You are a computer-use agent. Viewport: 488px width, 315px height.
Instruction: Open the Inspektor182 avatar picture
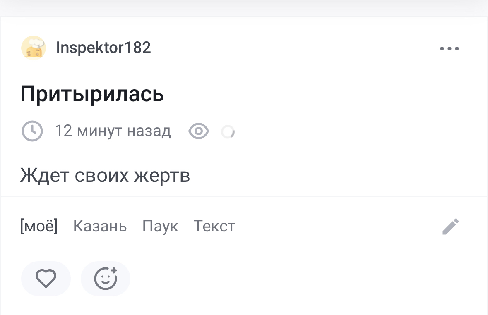tap(33, 48)
